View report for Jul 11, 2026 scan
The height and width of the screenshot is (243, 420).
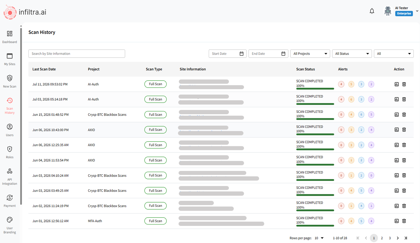(397, 84)
